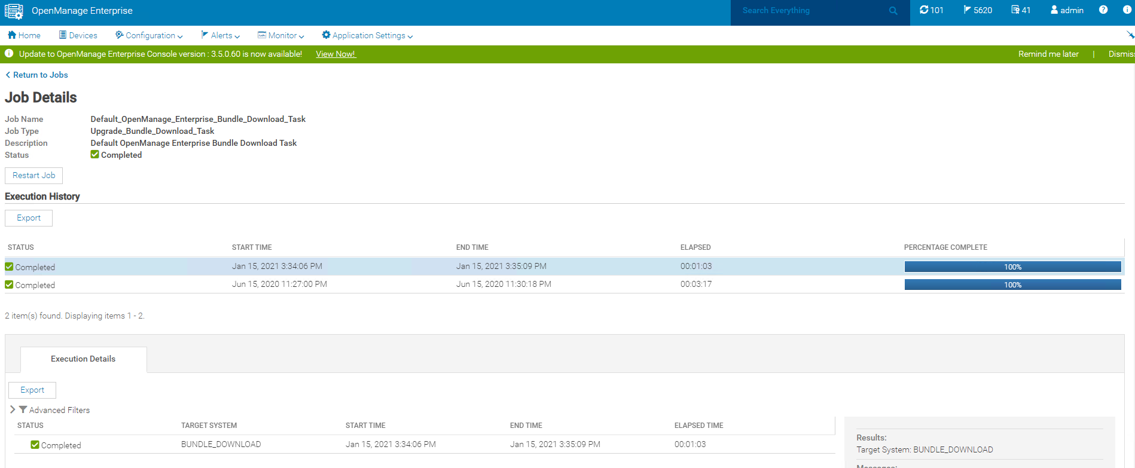Screen dimensions: 1135x468
Task: Click the Jun 15, 2020 11:30:18 PM cell
Action: tap(504, 284)
